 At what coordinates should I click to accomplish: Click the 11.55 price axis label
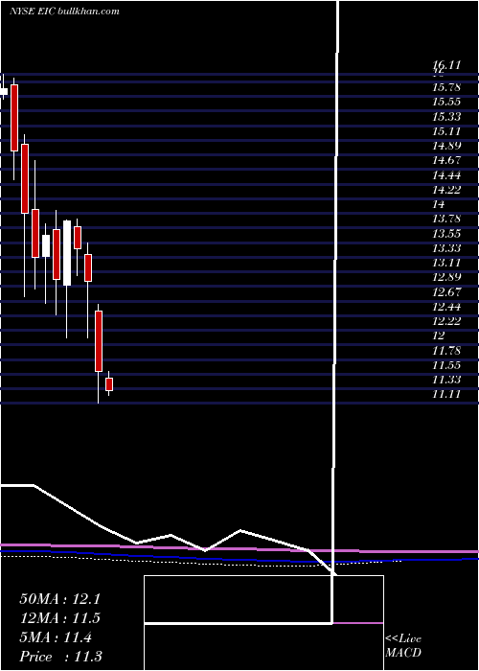pyautogui.click(x=446, y=364)
